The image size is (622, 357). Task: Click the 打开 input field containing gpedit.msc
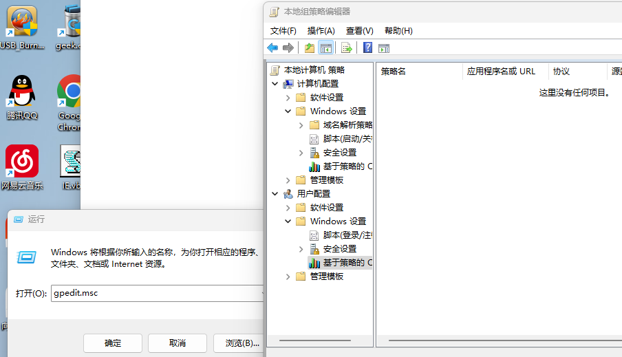(x=155, y=293)
